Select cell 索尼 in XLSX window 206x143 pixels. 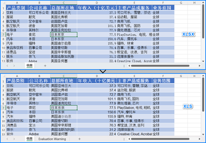[x=39, y=35]
